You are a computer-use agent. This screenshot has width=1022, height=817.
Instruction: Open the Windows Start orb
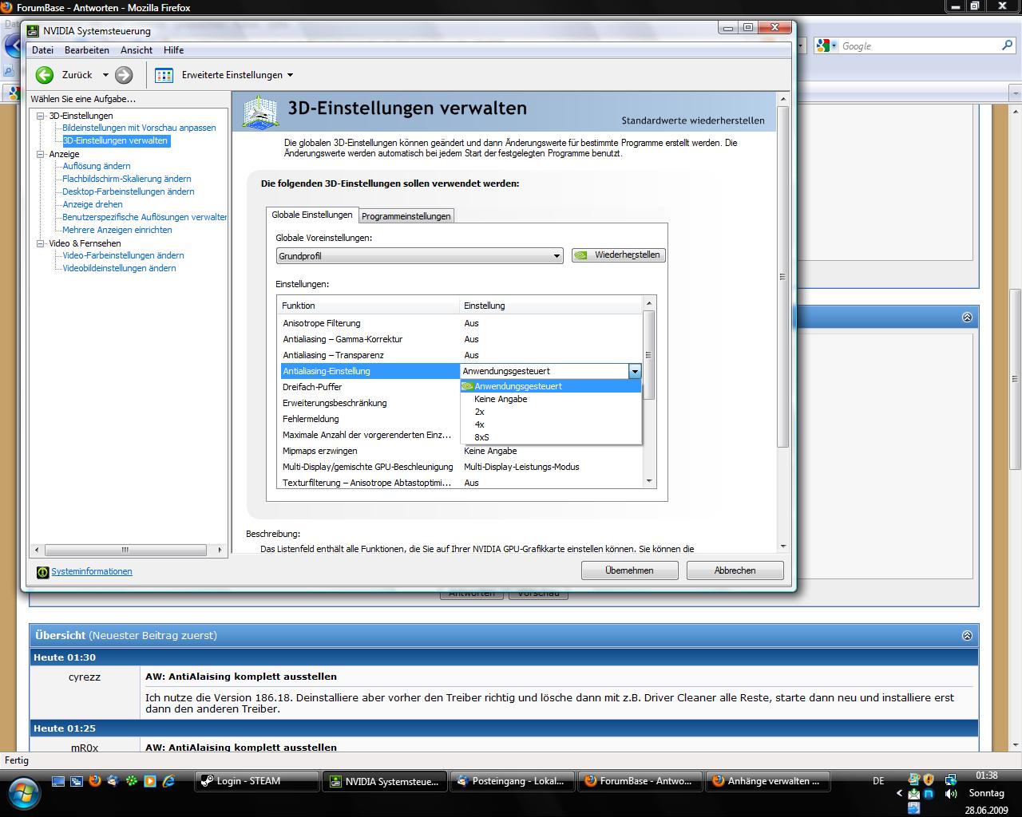point(22,791)
